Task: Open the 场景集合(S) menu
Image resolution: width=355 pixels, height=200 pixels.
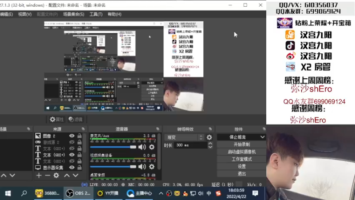Action: click(74, 14)
